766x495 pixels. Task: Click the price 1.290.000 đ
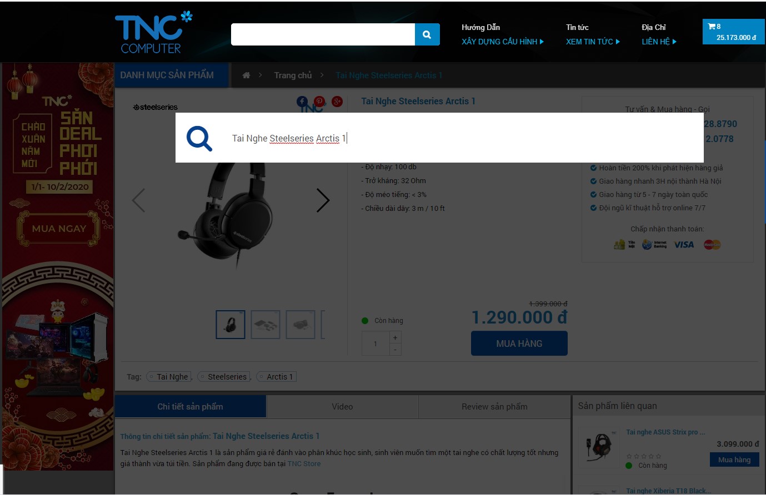[519, 317]
